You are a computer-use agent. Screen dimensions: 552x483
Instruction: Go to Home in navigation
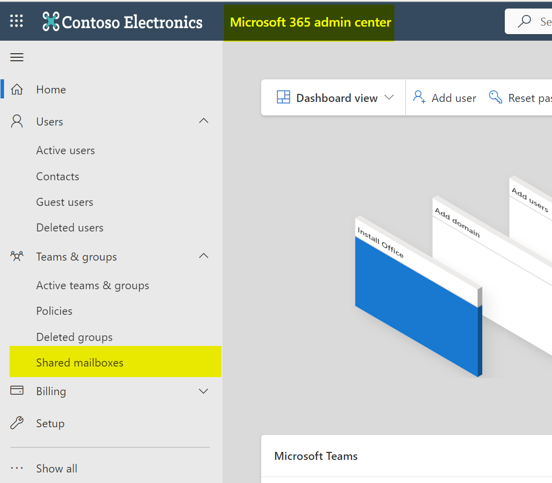click(x=111, y=89)
